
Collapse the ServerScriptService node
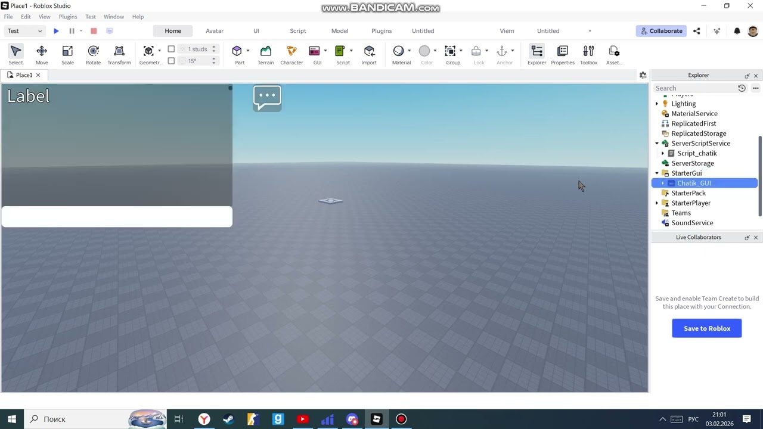[x=657, y=144]
